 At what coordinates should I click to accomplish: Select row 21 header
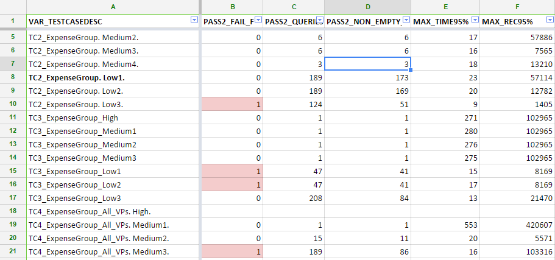point(13,251)
